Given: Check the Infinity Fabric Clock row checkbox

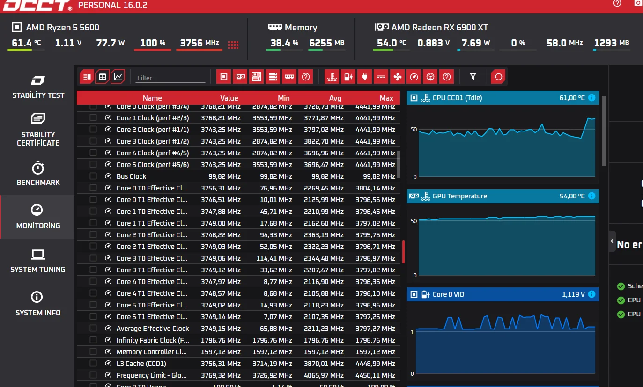Looking at the screenshot, I should tap(93, 340).
